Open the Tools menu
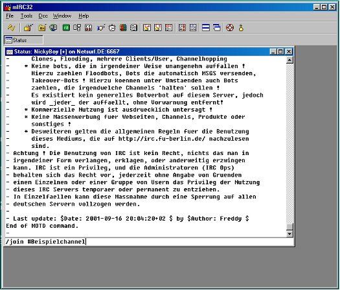Image resolution: width=340 pixels, height=290 pixels. point(27,16)
